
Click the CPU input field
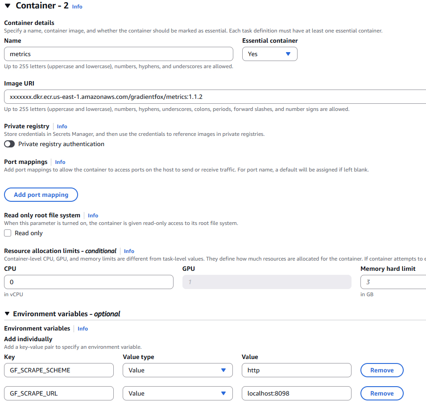[88, 282]
